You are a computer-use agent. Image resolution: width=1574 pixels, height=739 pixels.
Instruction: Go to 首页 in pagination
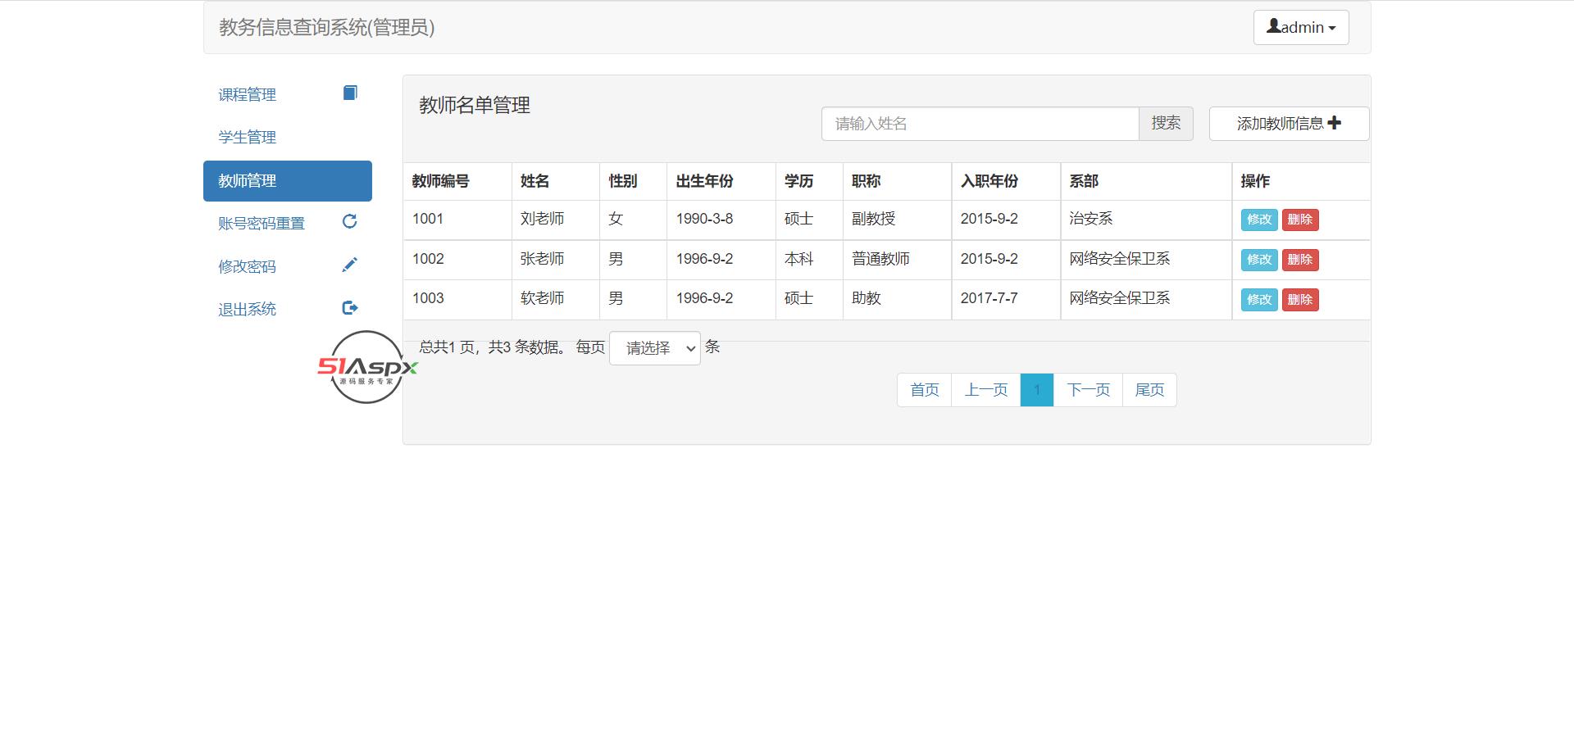[x=925, y=390]
